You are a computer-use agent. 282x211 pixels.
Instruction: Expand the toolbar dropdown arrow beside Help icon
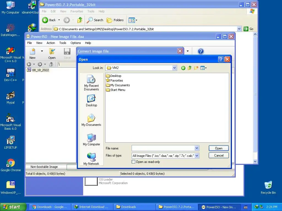pos(188,51)
